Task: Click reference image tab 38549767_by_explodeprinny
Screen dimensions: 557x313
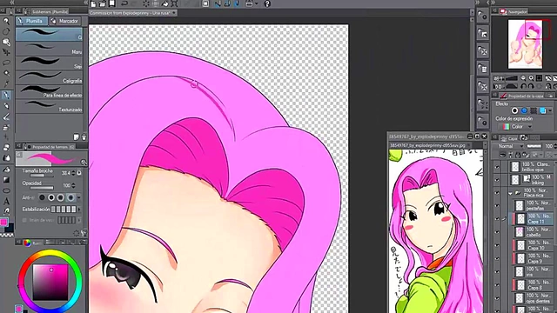Action: point(427,145)
